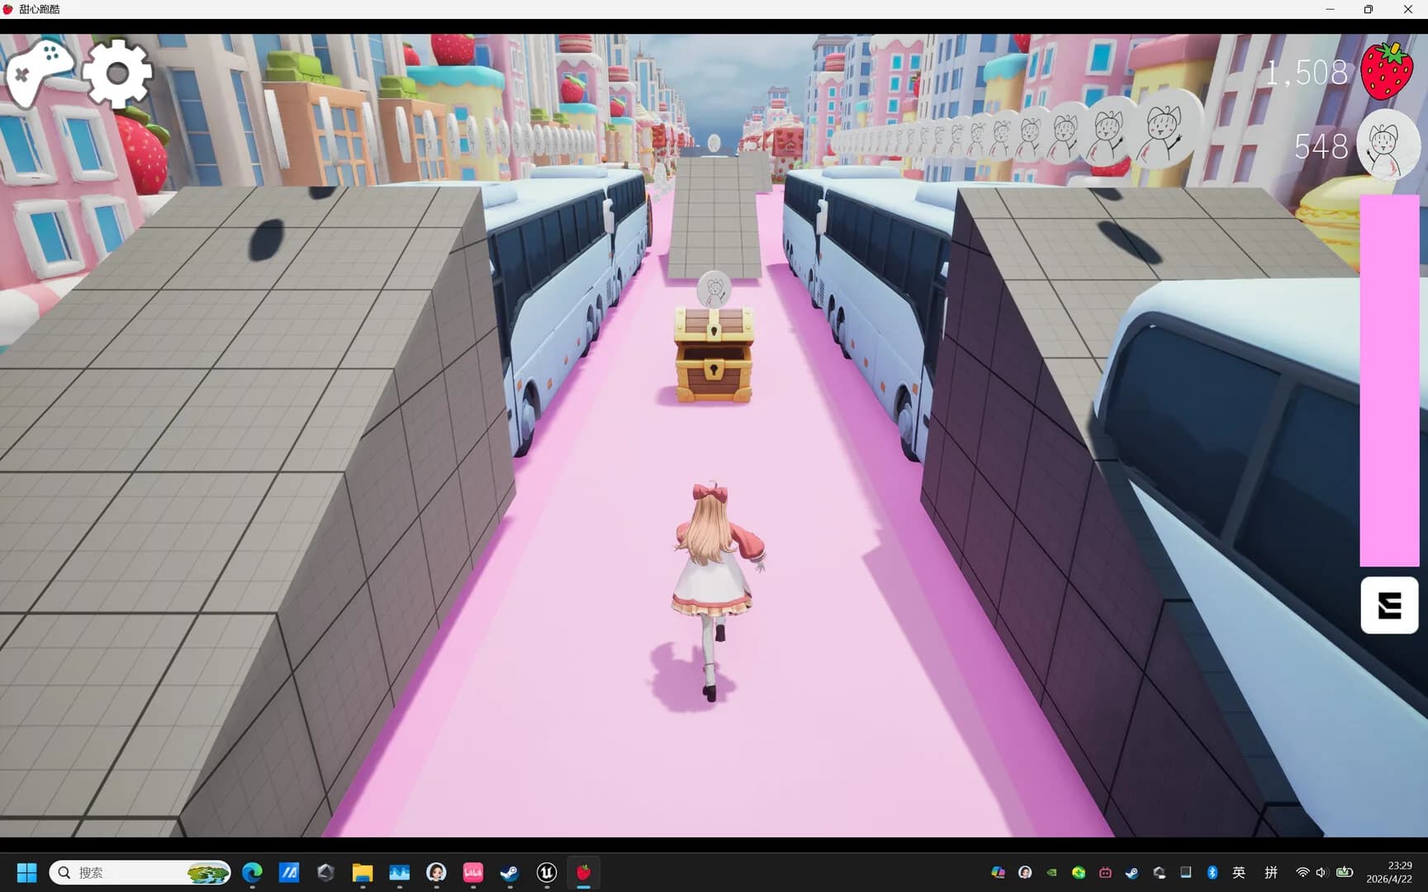The width and height of the screenshot is (1428, 892).
Task: Open the pink bilibili app in taskbar
Action: point(472,872)
